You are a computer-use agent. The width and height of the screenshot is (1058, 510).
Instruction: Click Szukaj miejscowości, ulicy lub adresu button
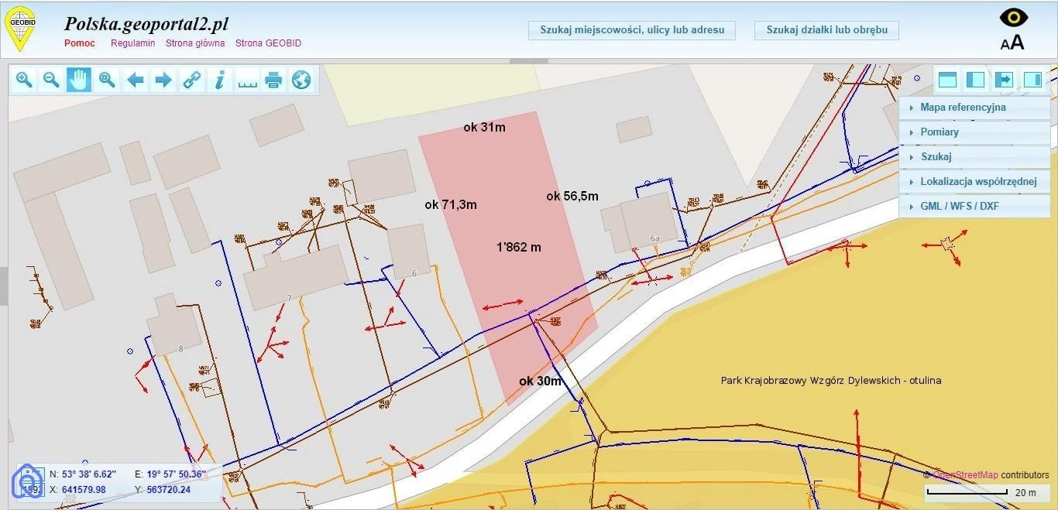[x=632, y=30]
